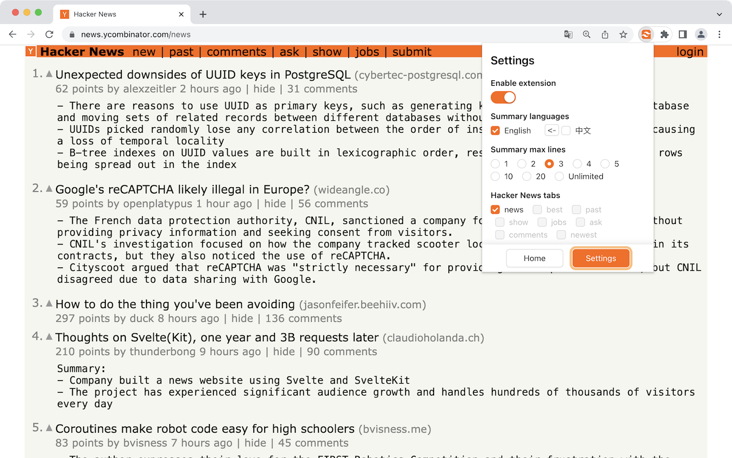This screenshot has height=458, width=732.
Task: Check the comments tab checkbox in Settings
Action: (500, 235)
